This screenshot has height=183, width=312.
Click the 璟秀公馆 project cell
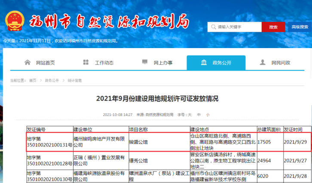click(x=159, y=161)
